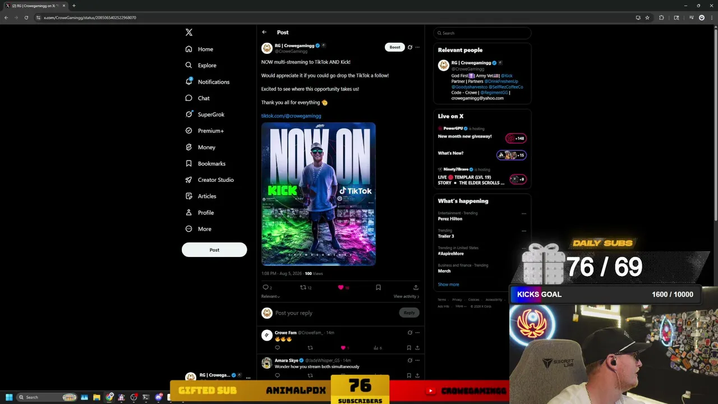Click the #AspireMore trending topic
The width and height of the screenshot is (718, 404).
(451, 254)
